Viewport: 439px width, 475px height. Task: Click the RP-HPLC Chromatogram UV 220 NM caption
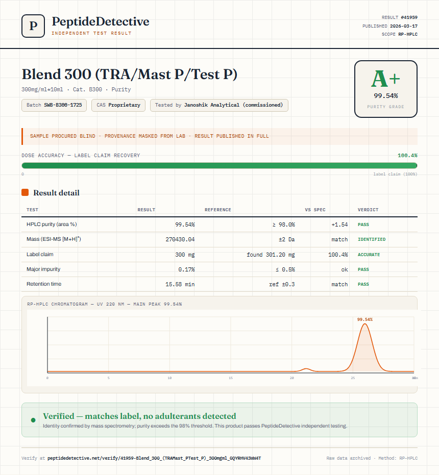(104, 304)
